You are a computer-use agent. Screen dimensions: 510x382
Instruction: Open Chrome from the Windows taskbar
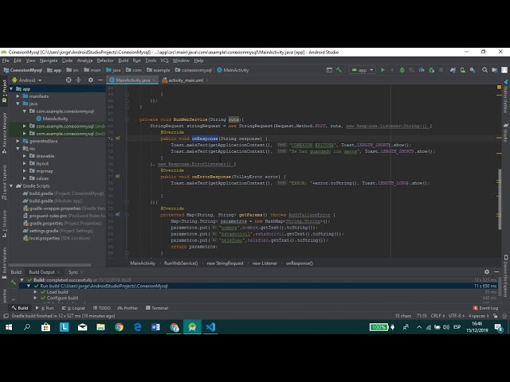click(x=119, y=327)
